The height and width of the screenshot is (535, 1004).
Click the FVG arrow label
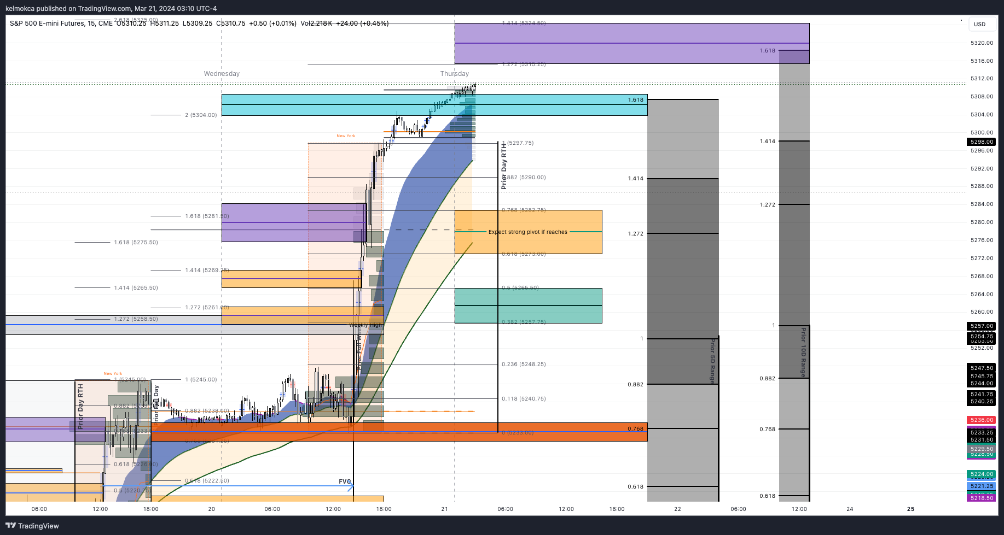click(345, 481)
